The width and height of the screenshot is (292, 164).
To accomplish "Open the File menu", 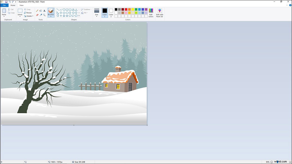I will click(4, 5).
